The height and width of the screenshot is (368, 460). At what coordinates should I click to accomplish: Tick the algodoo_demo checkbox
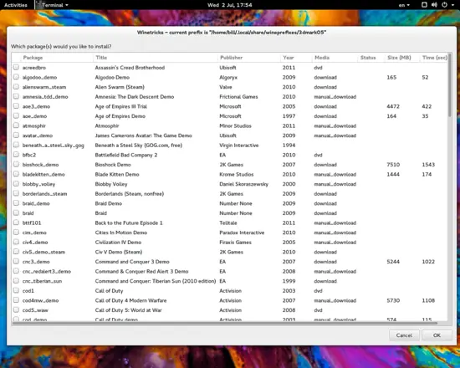click(16, 77)
